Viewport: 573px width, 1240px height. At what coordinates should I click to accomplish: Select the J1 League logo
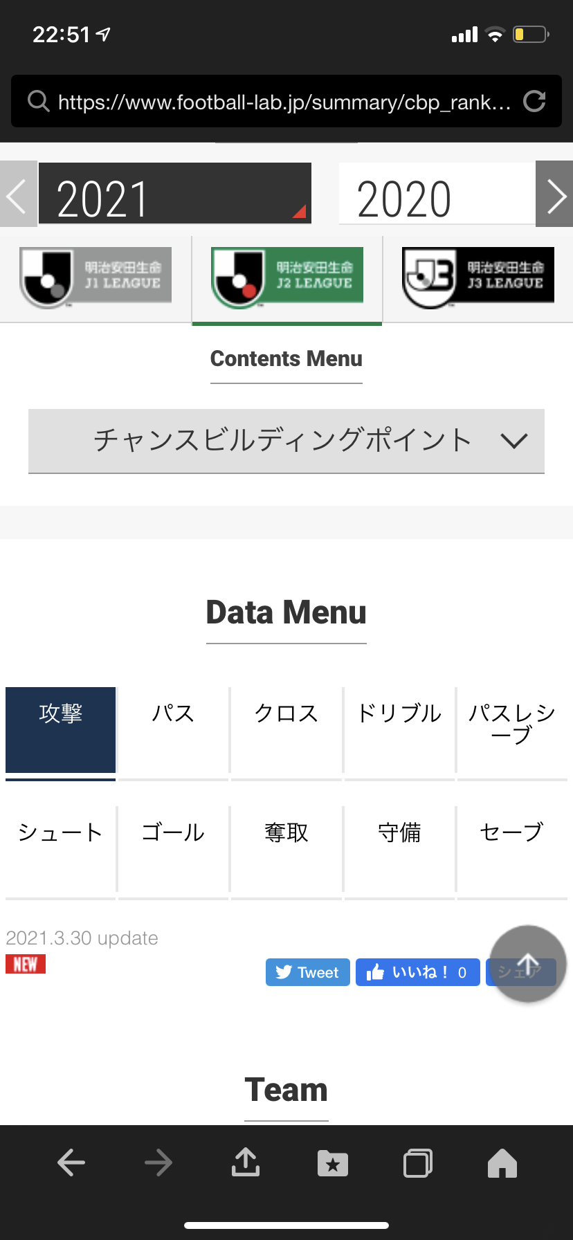pyautogui.click(x=95, y=278)
